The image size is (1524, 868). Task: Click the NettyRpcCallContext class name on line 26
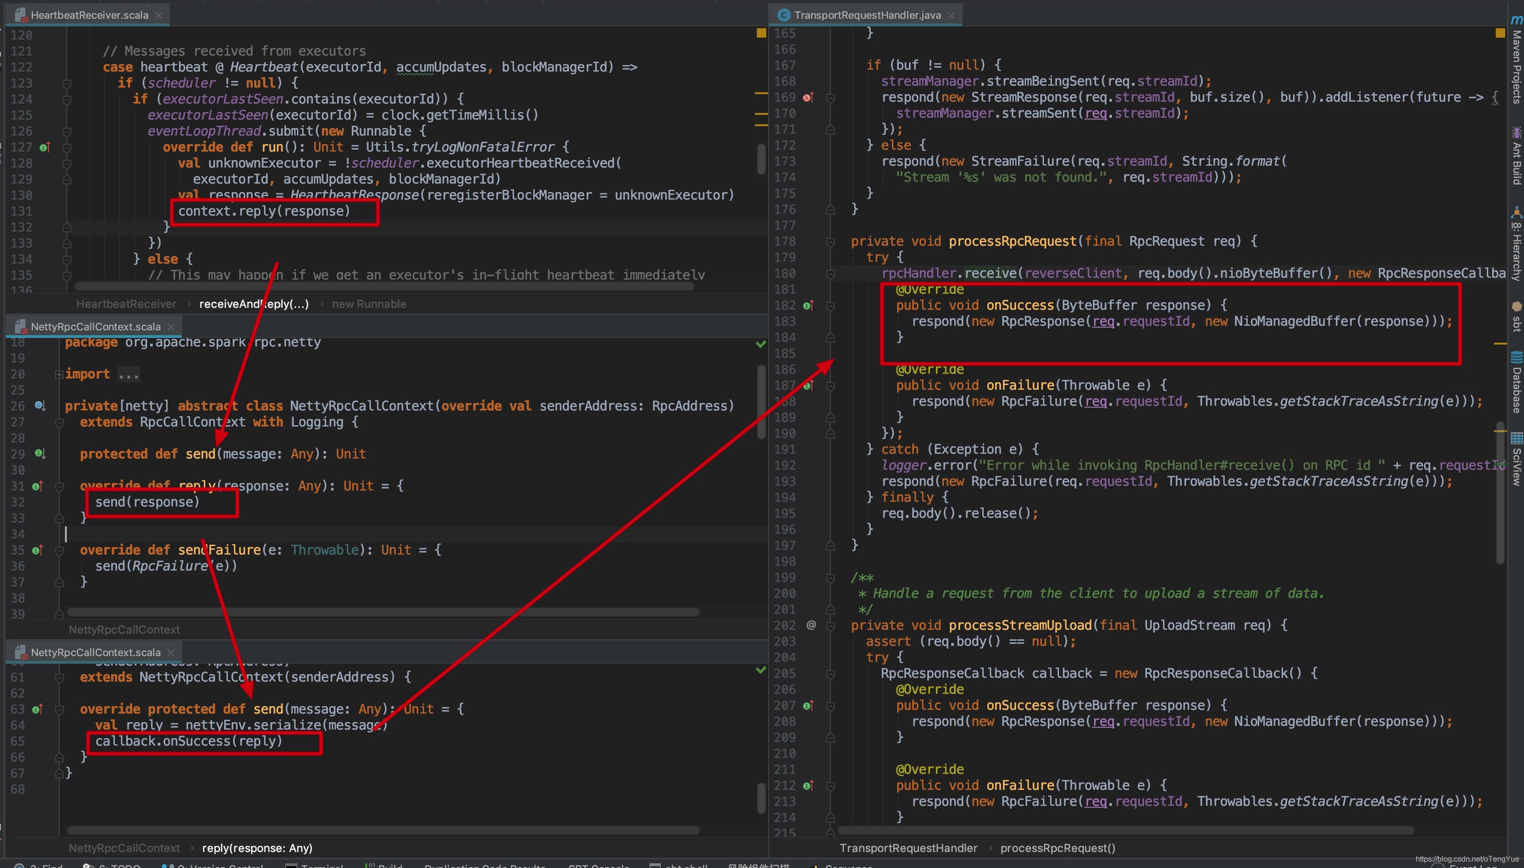pyautogui.click(x=362, y=406)
